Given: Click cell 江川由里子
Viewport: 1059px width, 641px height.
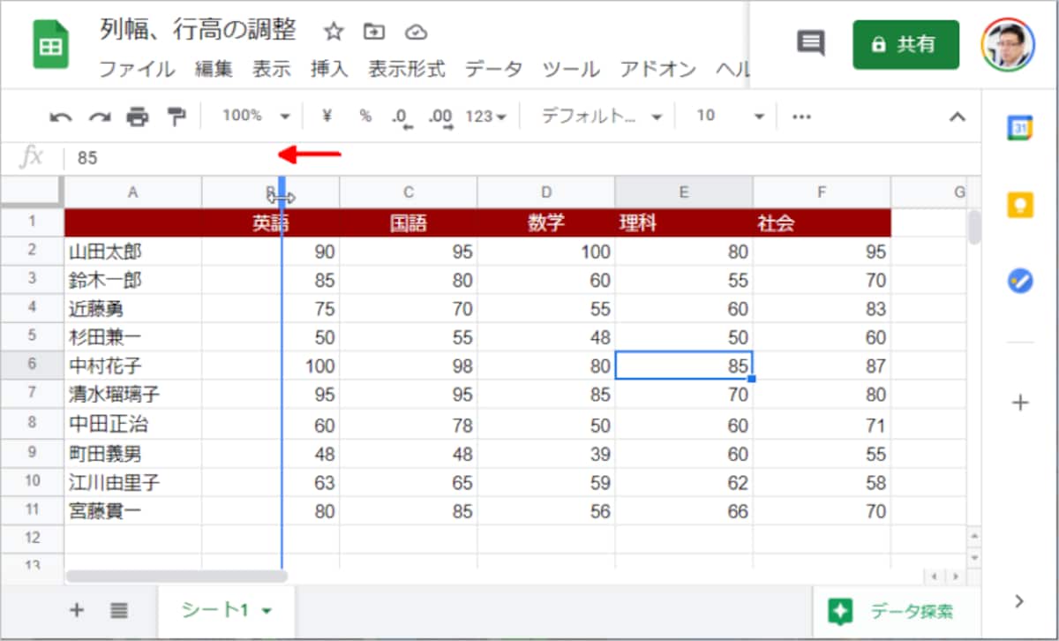Looking at the screenshot, I should coord(133,483).
